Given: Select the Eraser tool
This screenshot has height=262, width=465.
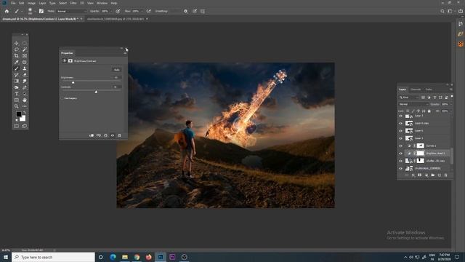Looking at the screenshot, I should click(x=25, y=75).
